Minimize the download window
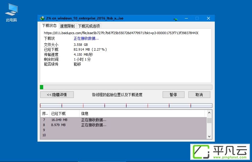This screenshot has width=252, height=162. [x=186, y=19]
